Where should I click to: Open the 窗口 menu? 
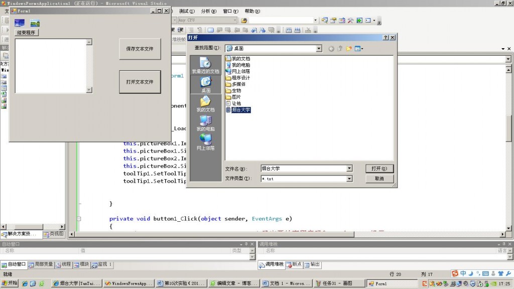pyautogui.click(x=231, y=11)
